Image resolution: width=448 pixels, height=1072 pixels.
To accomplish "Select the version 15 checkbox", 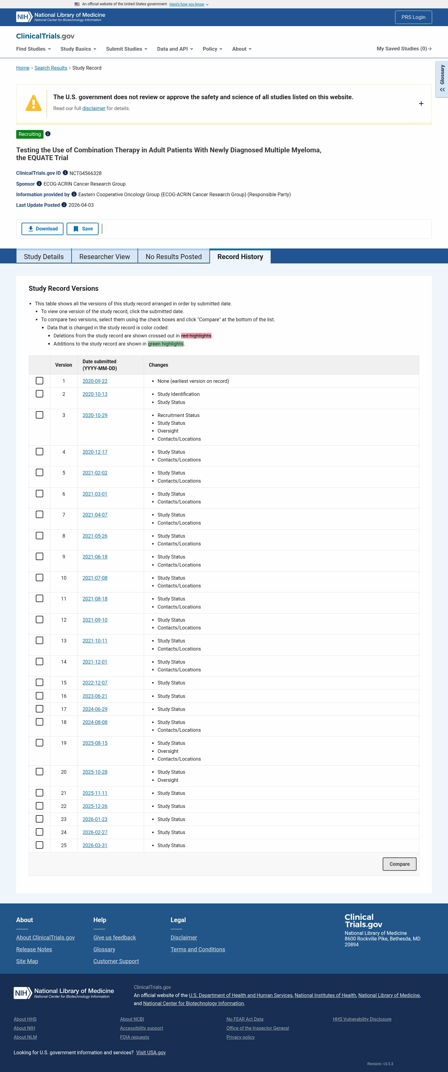I will (40, 683).
